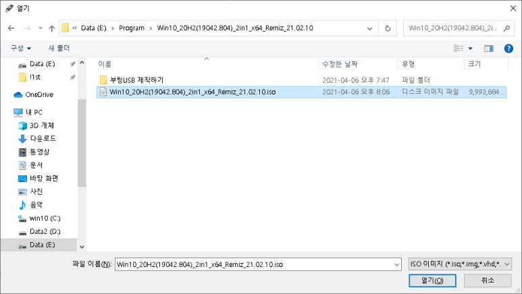522x294 pixels.
Task: Go back to previous folder
Action: click(11, 28)
